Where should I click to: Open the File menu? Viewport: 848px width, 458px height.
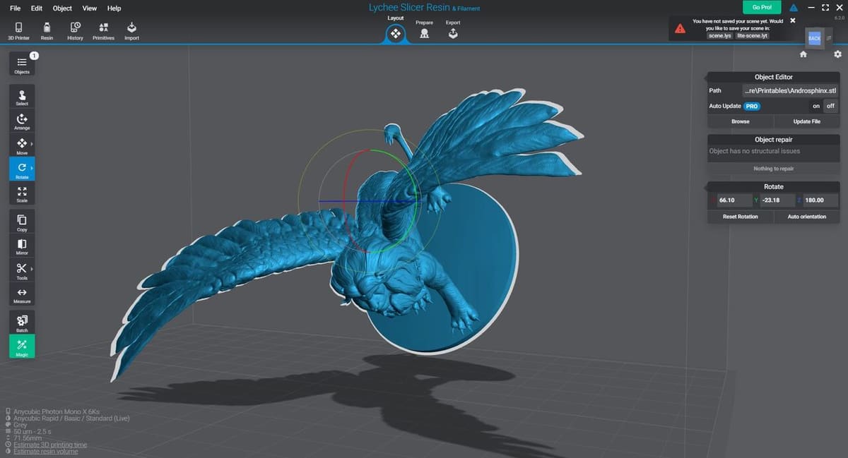click(x=15, y=8)
